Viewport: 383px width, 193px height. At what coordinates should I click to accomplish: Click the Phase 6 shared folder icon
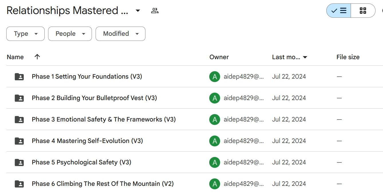[x=19, y=184]
